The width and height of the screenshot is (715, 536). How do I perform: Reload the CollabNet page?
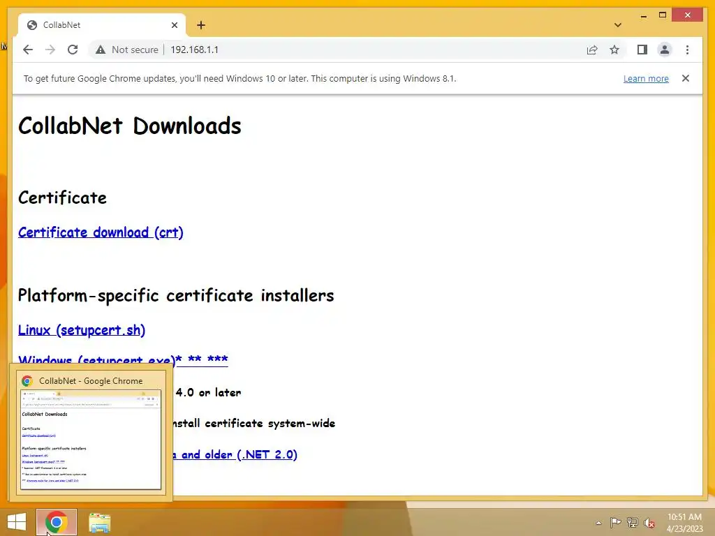click(73, 50)
